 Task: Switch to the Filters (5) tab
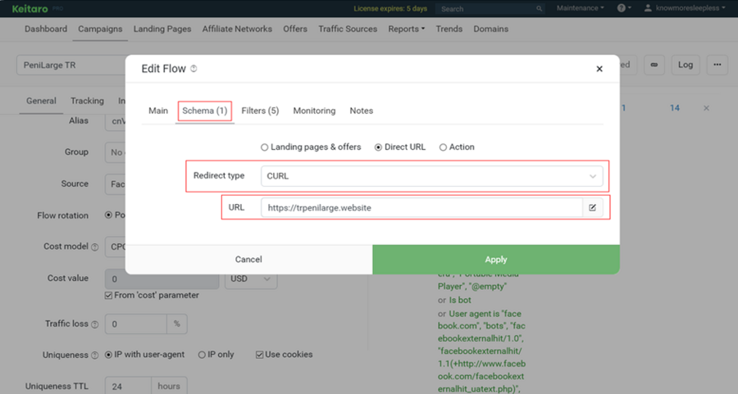260,111
